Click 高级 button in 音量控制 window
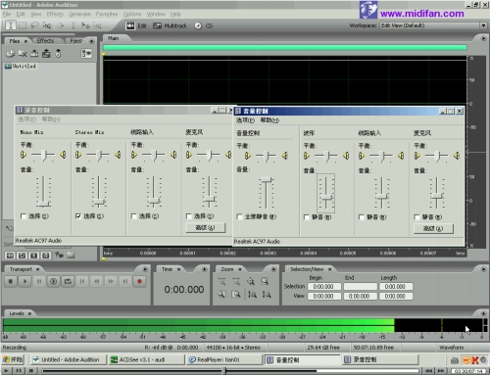This screenshot has width=490, height=375. [433, 228]
